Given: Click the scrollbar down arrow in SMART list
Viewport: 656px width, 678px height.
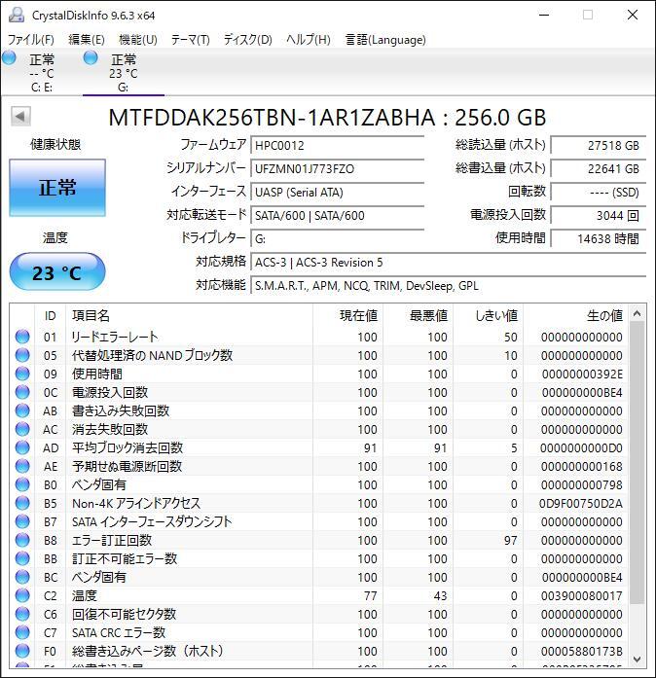Looking at the screenshot, I should [637, 659].
